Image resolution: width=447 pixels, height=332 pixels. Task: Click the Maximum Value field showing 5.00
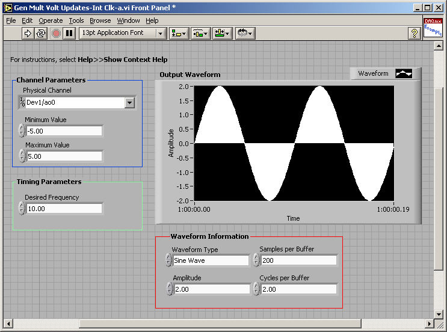pos(64,156)
